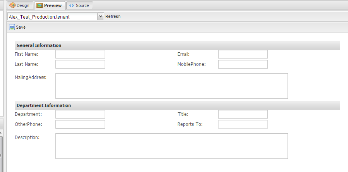This screenshot has height=172, width=348.
Task: Focus the MobilePhone input field
Action: coord(243,64)
